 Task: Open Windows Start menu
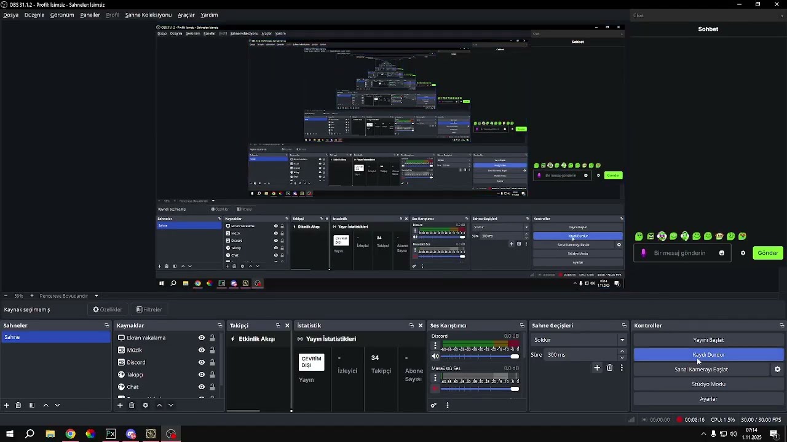coord(10,434)
